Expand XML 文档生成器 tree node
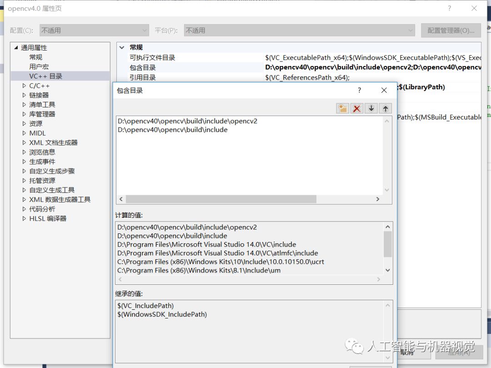This screenshot has width=491, height=368. (24, 142)
